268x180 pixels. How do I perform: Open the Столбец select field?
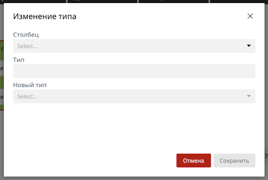(x=134, y=46)
